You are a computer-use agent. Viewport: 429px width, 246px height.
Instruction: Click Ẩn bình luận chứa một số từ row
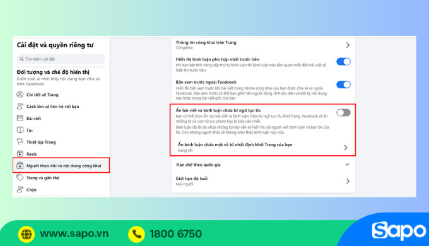tap(263, 147)
